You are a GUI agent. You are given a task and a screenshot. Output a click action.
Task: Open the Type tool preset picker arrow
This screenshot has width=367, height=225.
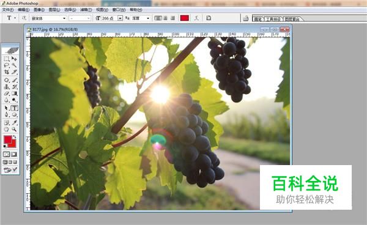click(x=15, y=18)
